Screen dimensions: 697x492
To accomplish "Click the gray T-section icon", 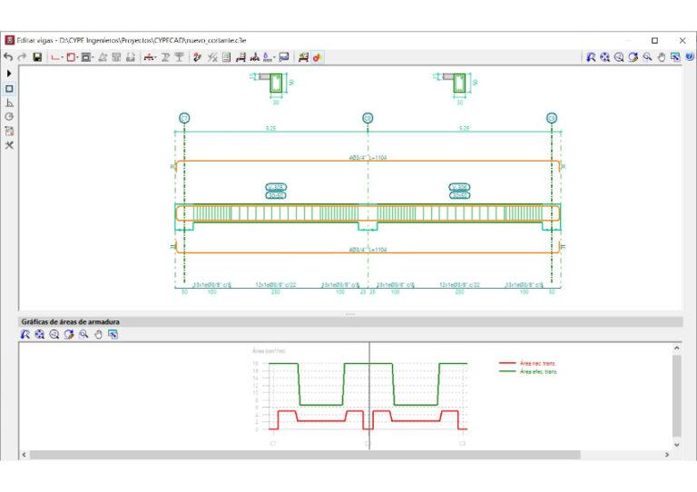I will (179, 57).
